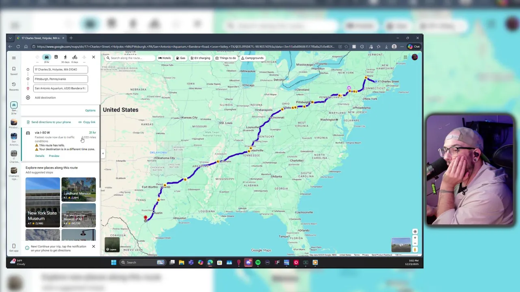Reload the browser page
This screenshot has width=520, height=292.
pyautogui.click(x=18, y=47)
